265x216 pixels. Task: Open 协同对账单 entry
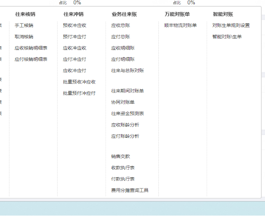123,102
